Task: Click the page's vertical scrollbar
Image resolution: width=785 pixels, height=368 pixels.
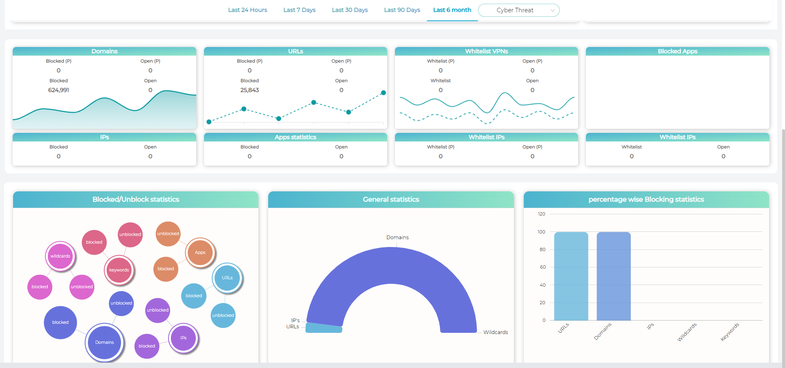Action: (x=783, y=245)
